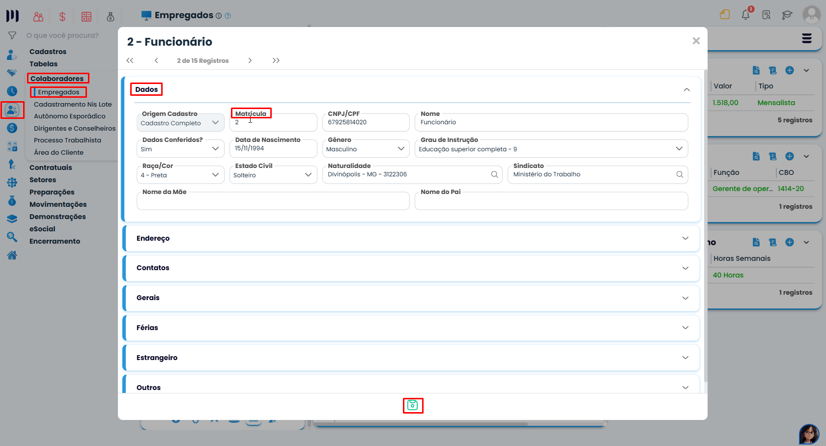Open the blue money bag sidebar icon
This screenshot has width=826, height=446.
(12, 201)
